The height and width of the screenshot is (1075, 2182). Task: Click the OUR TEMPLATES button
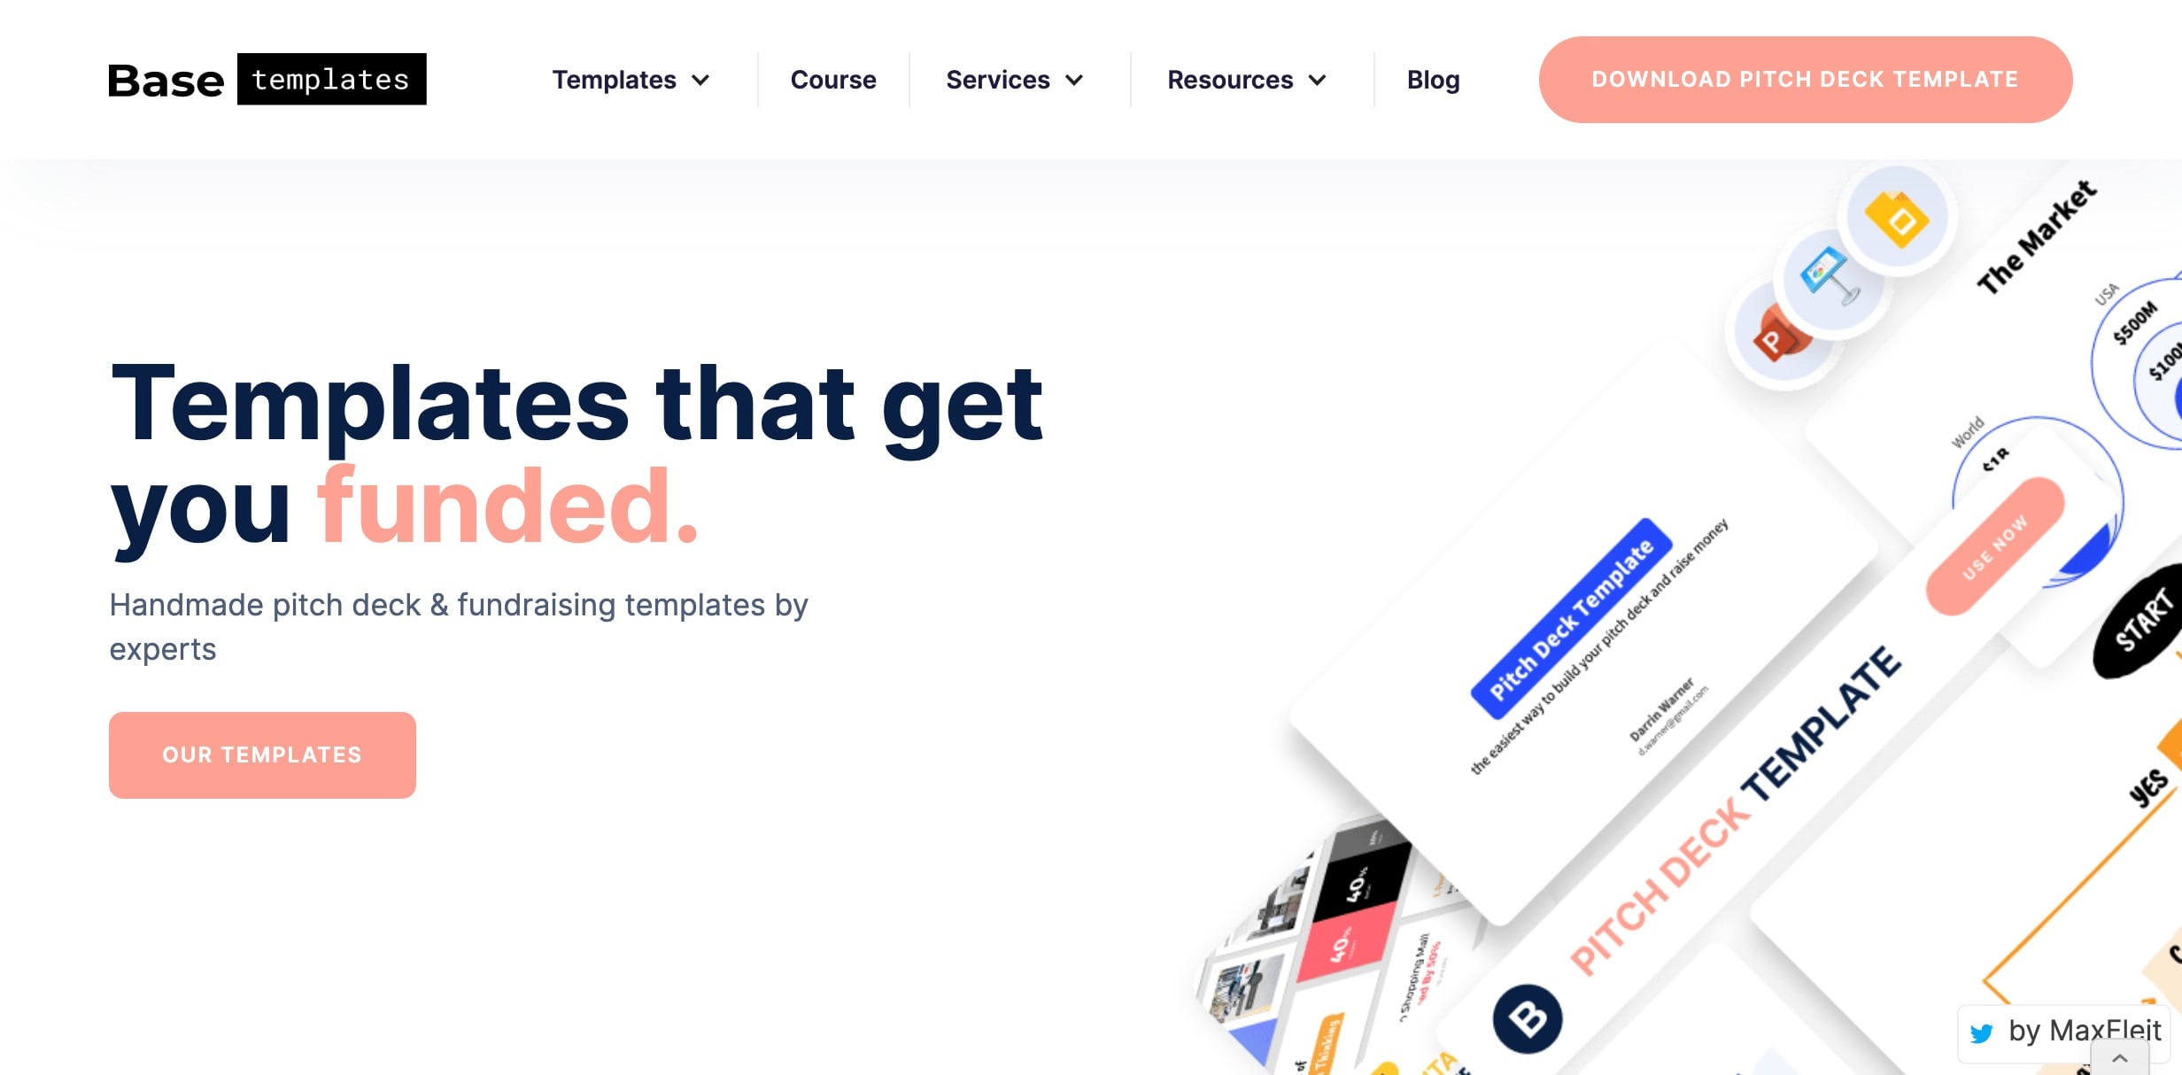tap(263, 755)
